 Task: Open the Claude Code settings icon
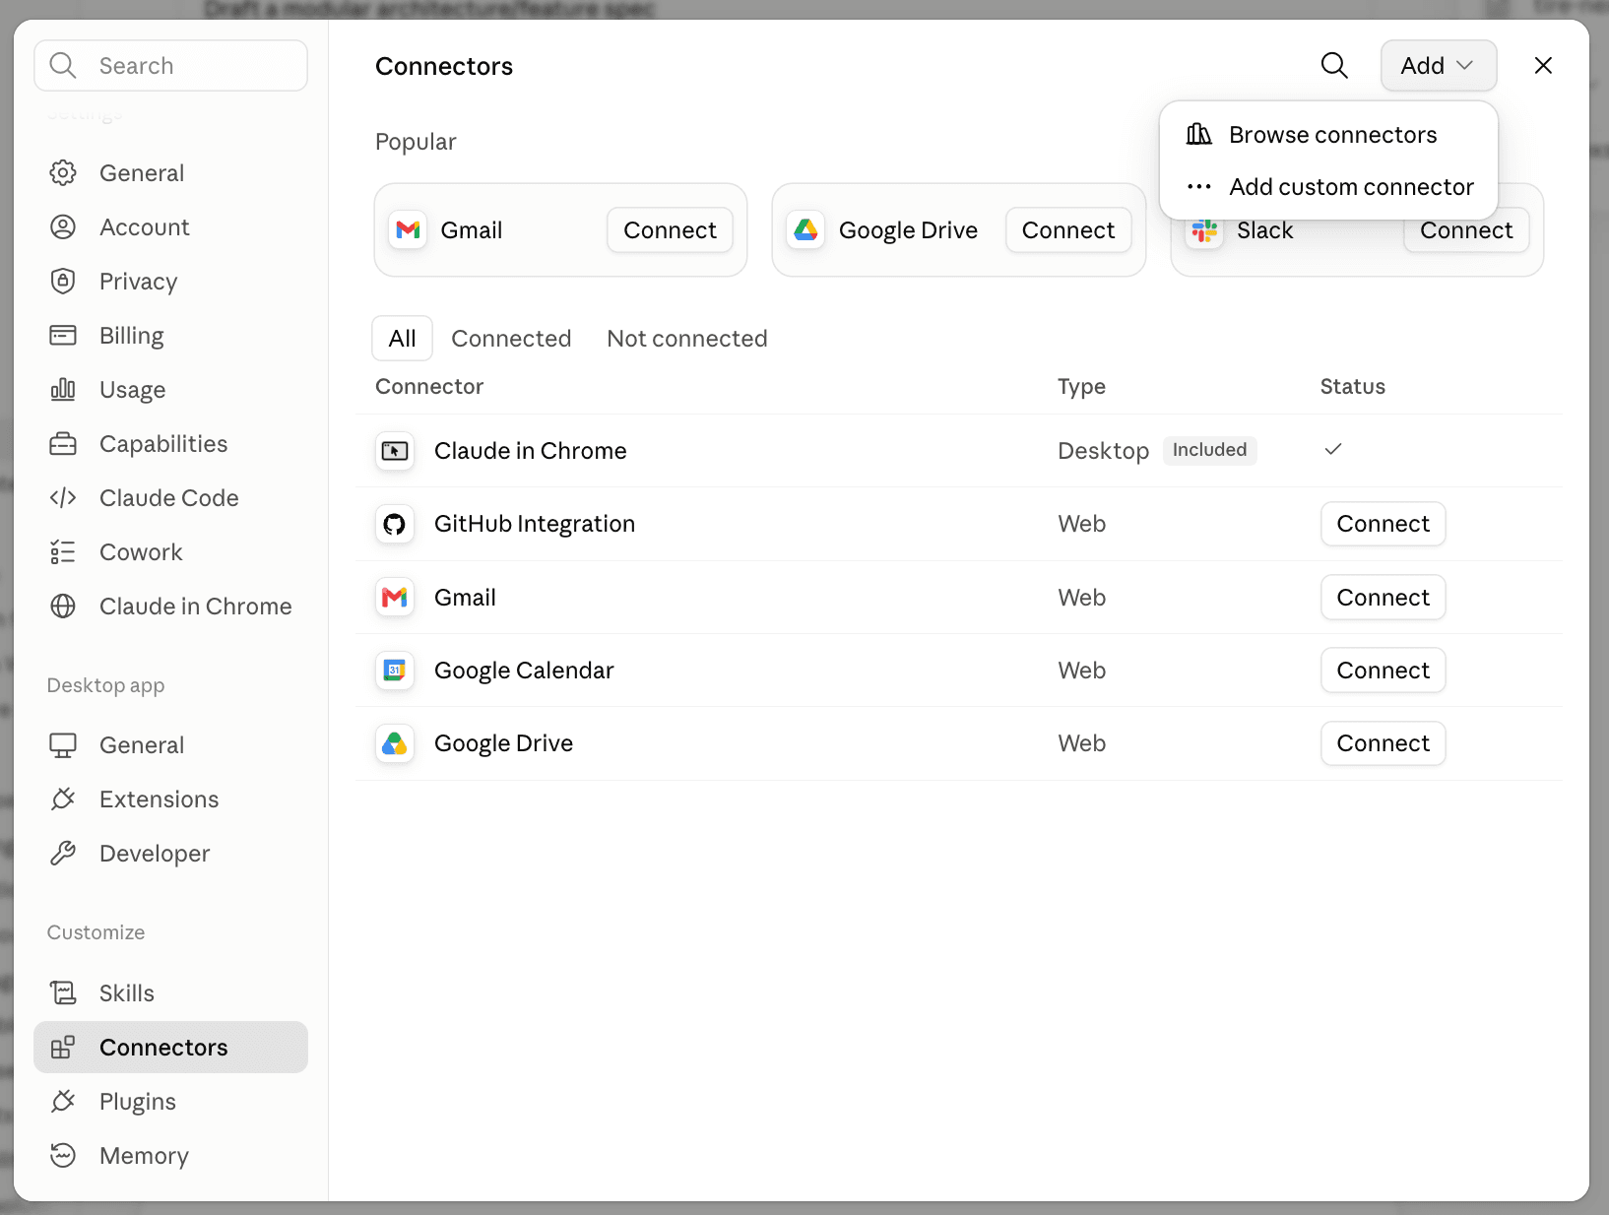click(63, 498)
